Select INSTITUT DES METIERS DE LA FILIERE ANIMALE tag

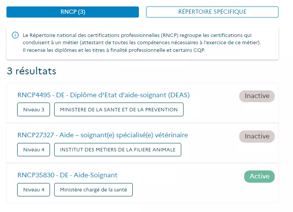(x=118, y=149)
